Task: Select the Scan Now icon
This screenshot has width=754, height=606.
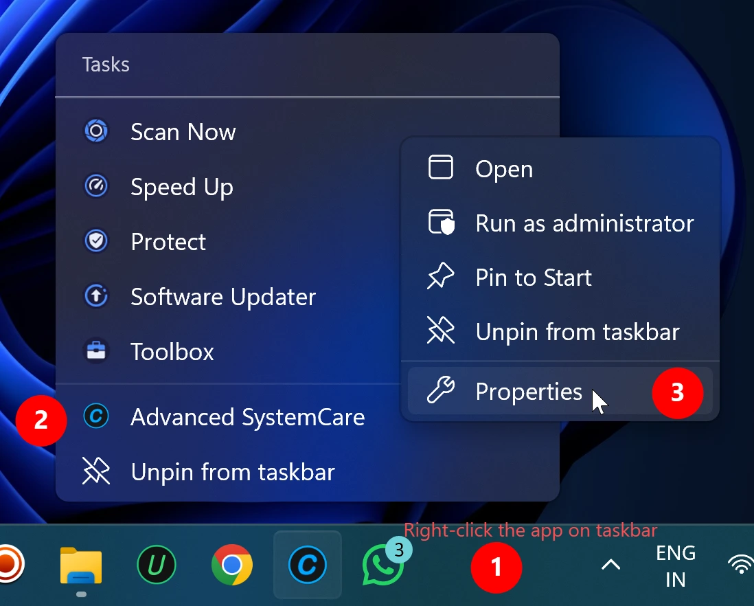Action: pyautogui.click(x=96, y=131)
